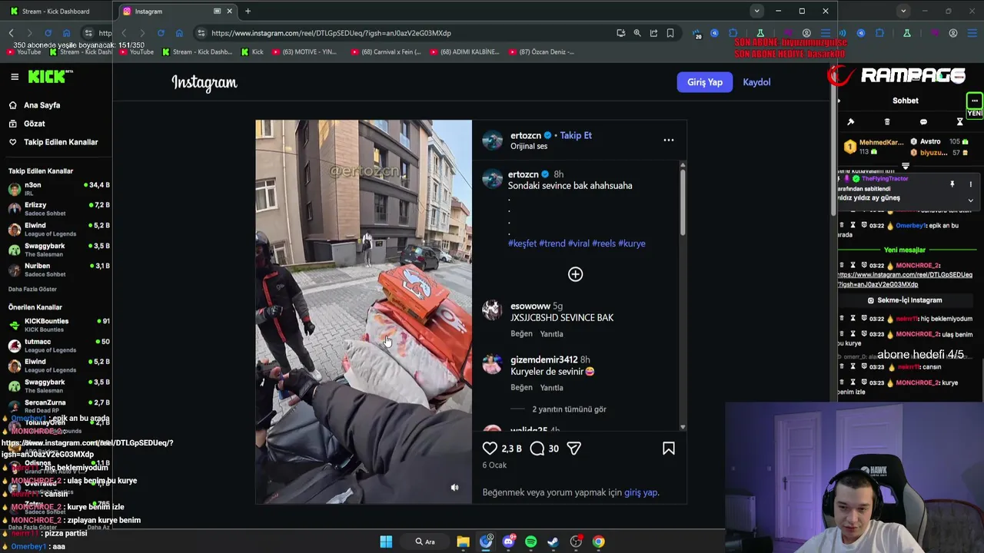The image size is (984, 553).
Task: Open the (87) Özcan Deniz bookmark
Action: click(x=542, y=52)
